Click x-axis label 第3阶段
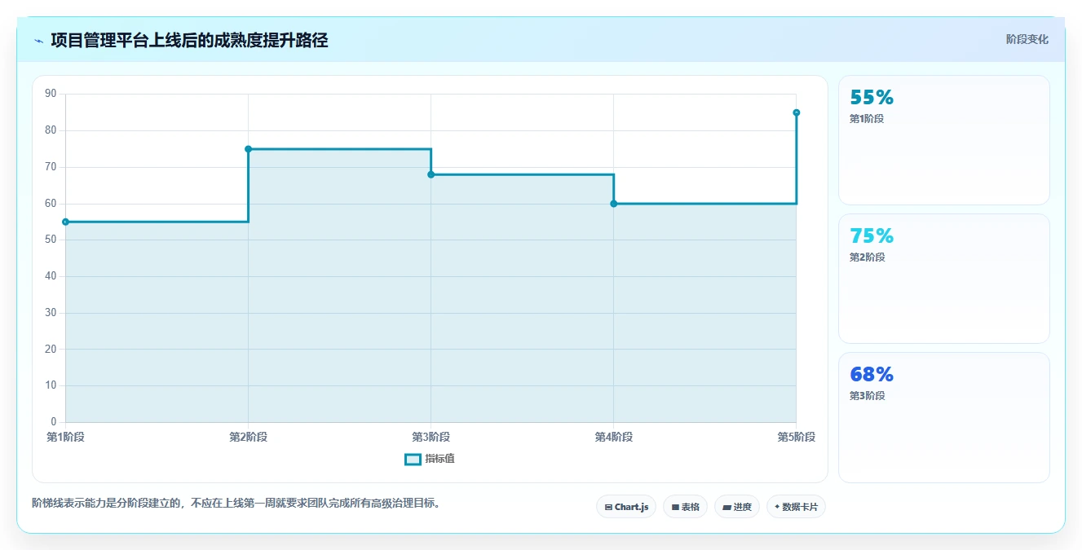This screenshot has height=550, width=1082. coord(431,438)
